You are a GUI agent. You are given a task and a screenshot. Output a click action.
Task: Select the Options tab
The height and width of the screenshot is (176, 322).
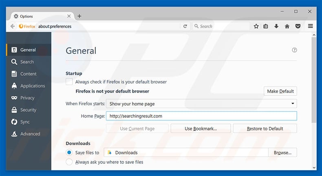pos(42,16)
